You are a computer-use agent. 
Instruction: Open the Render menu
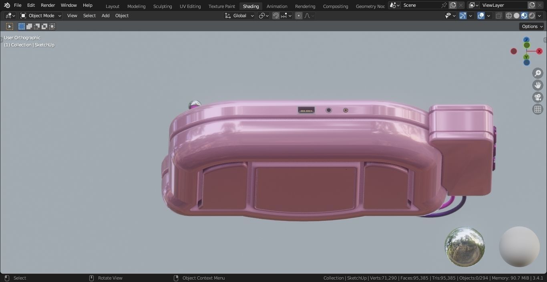click(x=48, y=5)
